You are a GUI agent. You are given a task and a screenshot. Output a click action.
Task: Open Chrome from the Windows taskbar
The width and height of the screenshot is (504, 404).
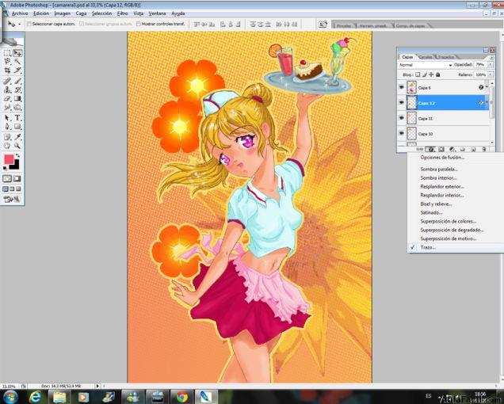pos(181,397)
